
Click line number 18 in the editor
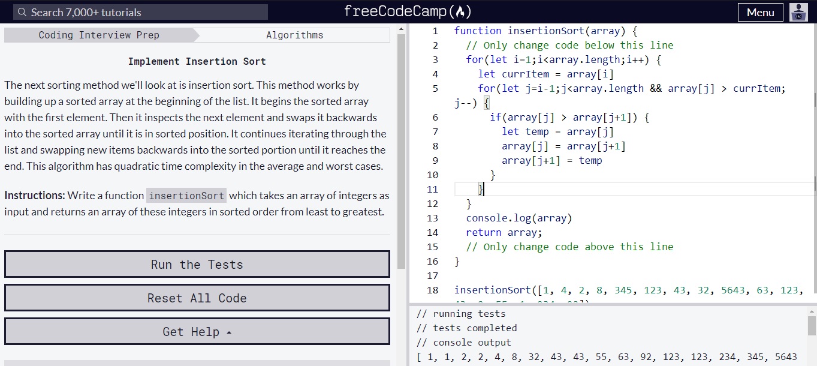point(433,290)
